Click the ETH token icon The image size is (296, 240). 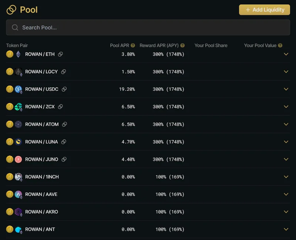pyautogui.click(x=18, y=54)
